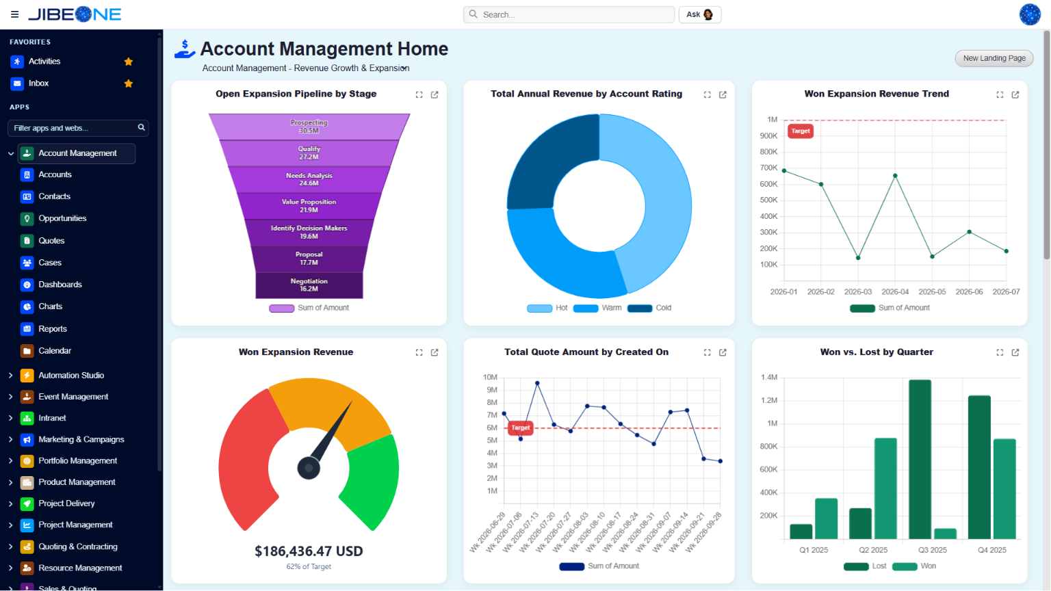Open Won Expansion Revenue Trend in new window
This screenshot has width=1051, height=591.
click(1015, 94)
